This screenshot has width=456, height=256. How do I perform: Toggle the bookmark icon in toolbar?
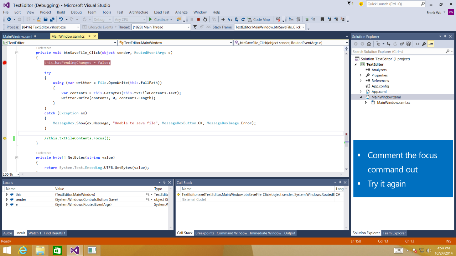point(322,20)
